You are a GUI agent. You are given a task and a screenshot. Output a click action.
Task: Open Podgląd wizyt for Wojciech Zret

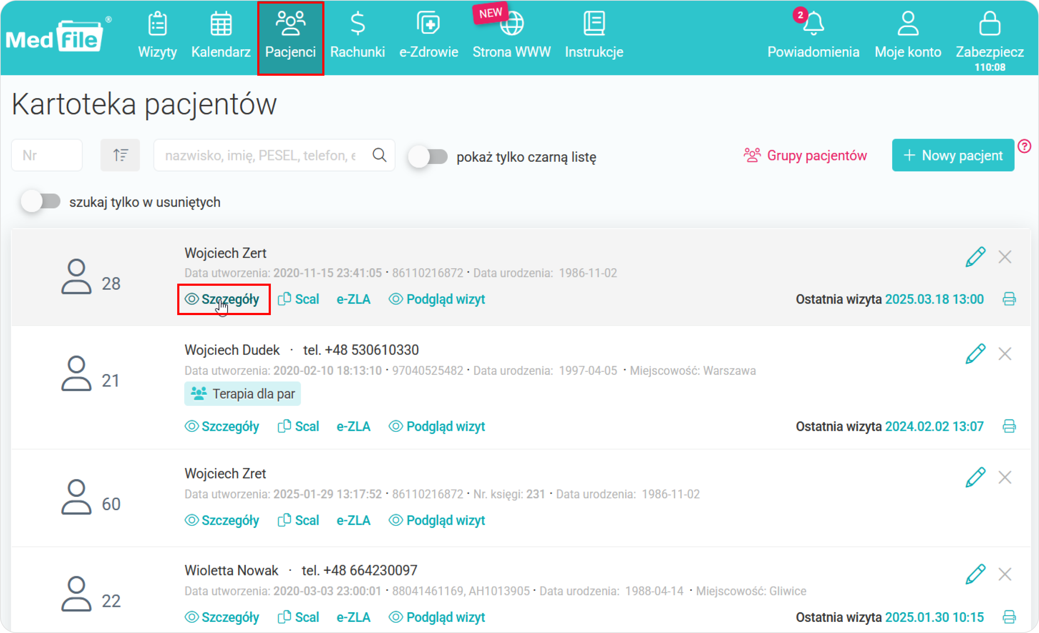(437, 520)
